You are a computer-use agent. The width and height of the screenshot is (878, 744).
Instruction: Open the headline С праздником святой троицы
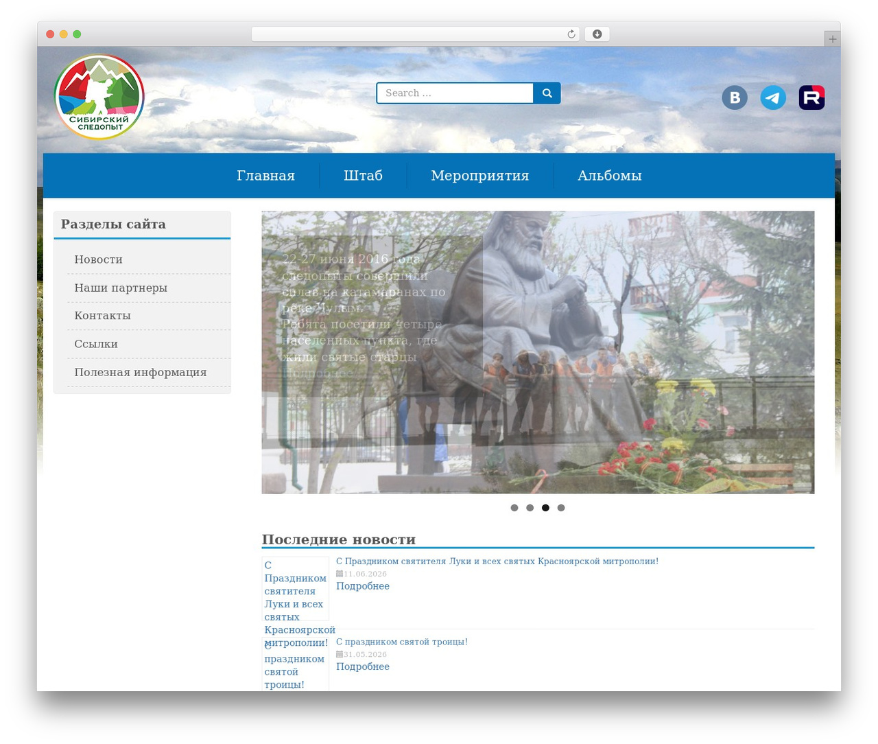402,642
